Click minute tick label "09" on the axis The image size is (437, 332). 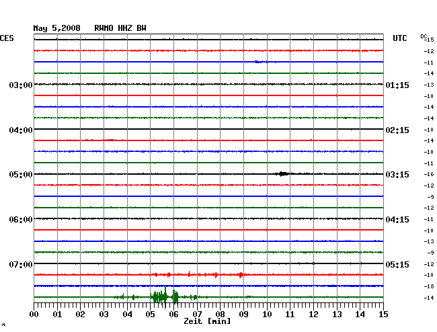[243, 314]
